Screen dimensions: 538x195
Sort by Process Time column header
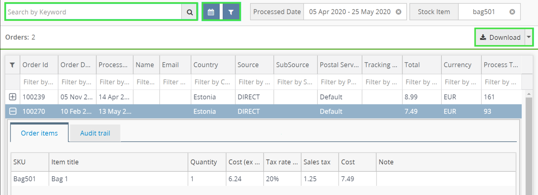click(501, 65)
